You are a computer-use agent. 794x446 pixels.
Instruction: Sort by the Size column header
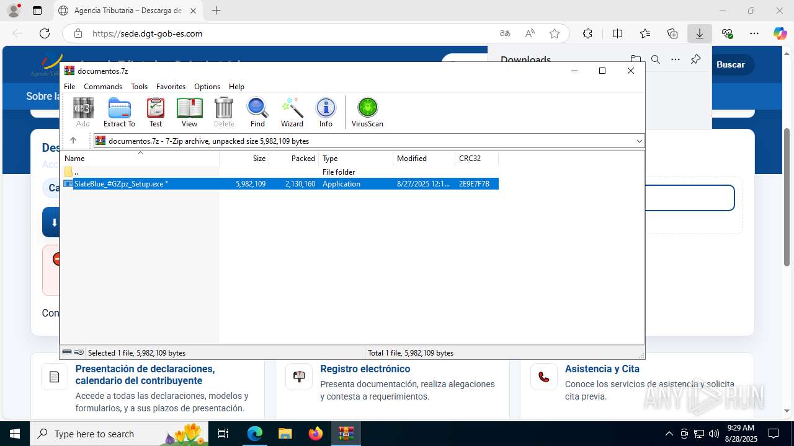[x=244, y=159]
